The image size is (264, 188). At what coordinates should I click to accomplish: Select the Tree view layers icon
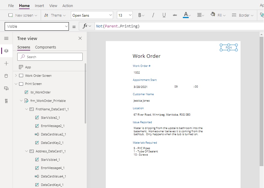6,51
